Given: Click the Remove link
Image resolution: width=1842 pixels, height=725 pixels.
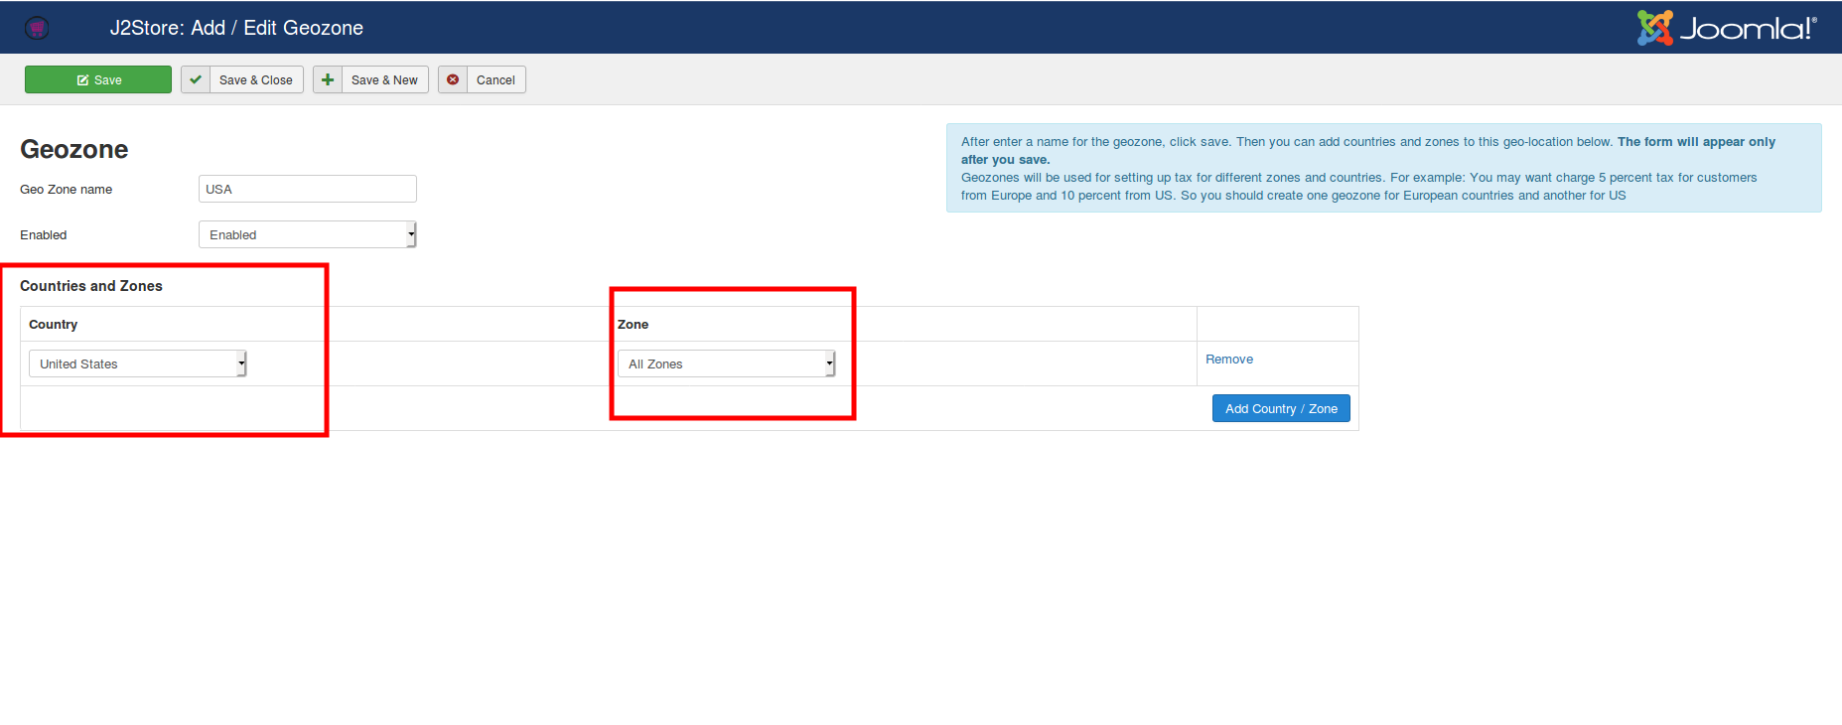Looking at the screenshot, I should click(1229, 360).
